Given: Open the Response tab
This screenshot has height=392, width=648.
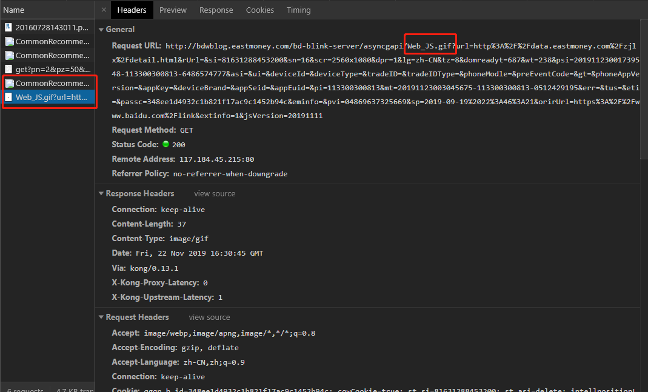Looking at the screenshot, I should [x=216, y=10].
